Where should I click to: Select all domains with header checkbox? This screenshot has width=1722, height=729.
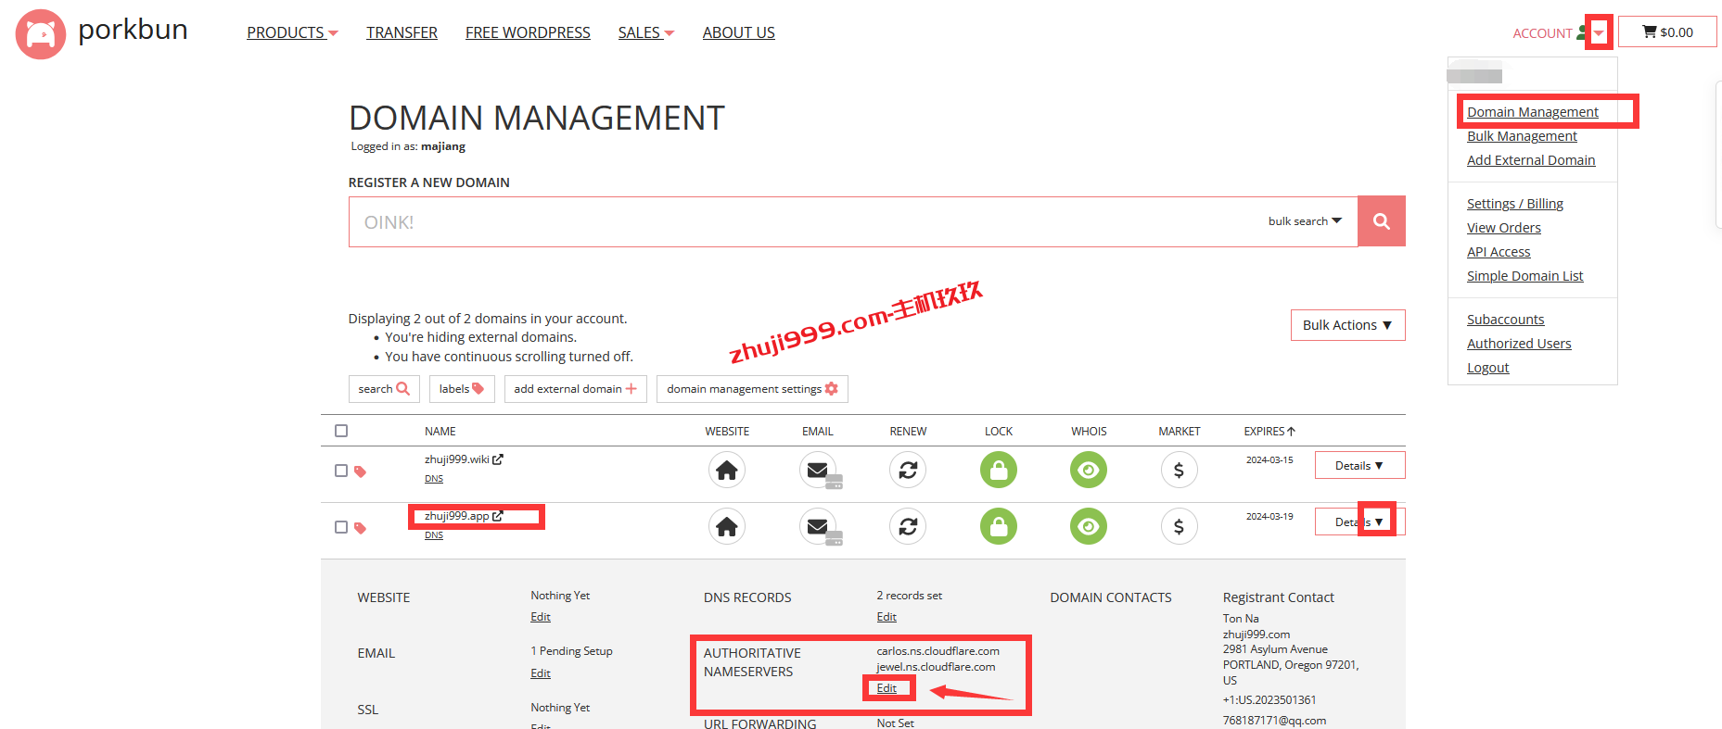[341, 431]
